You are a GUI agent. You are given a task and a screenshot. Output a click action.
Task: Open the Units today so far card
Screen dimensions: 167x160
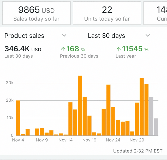(x=107, y=13)
